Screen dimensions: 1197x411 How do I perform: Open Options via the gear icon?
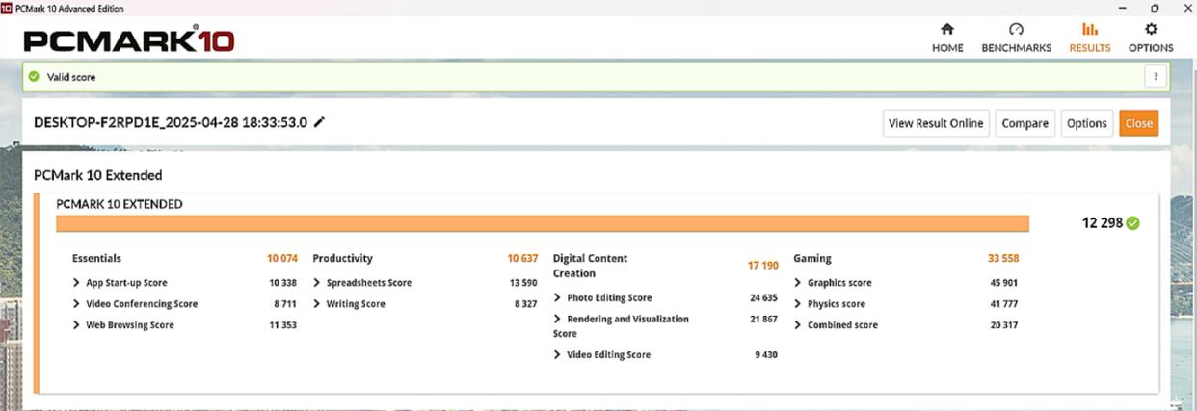(x=1150, y=30)
